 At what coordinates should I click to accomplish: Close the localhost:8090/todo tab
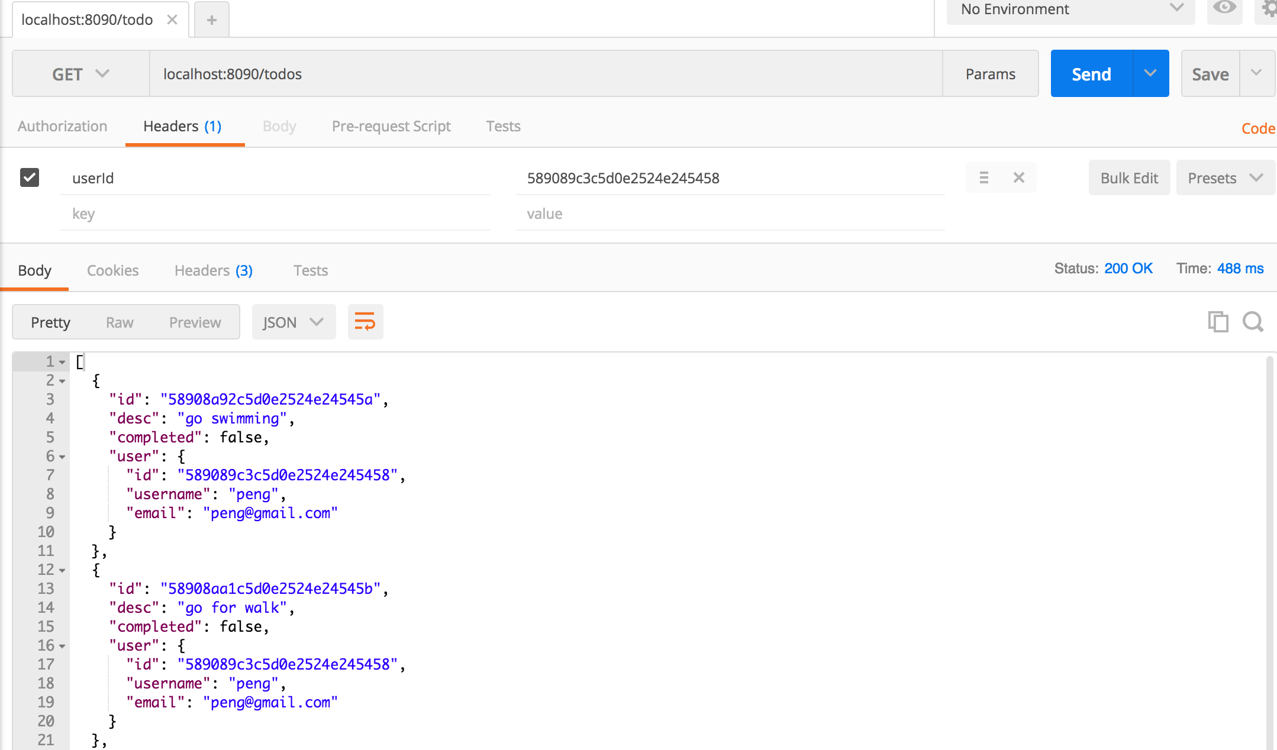tap(172, 20)
